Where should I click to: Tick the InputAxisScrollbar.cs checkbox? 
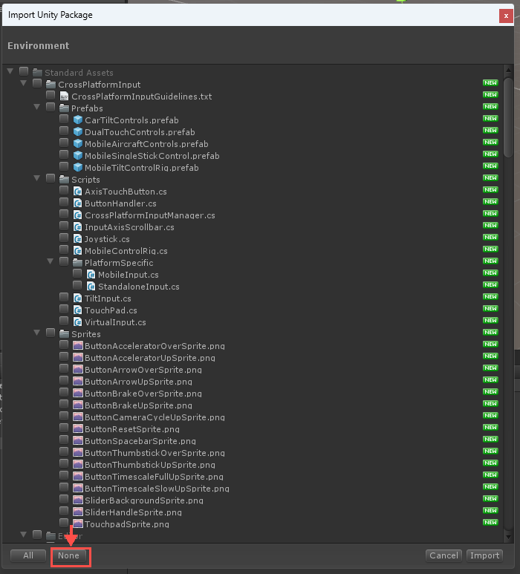pos(64,226)
